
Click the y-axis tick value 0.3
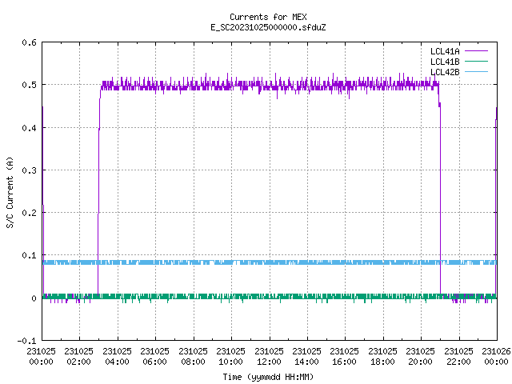pyautogui.click(x=30, y=170)
